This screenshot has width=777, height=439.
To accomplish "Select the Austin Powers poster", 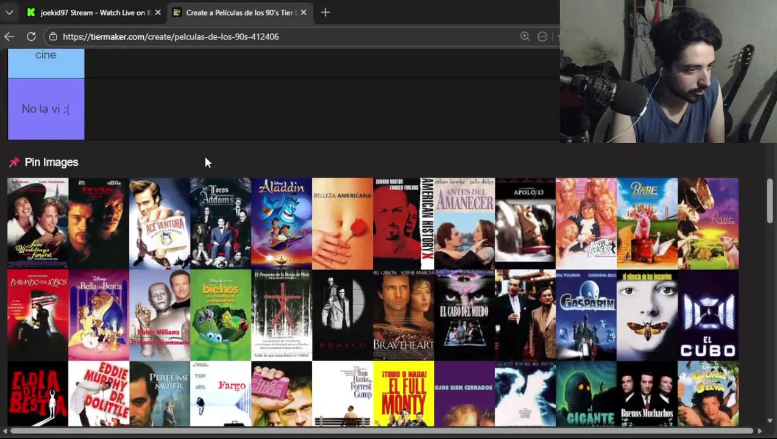I will [586, 223].
